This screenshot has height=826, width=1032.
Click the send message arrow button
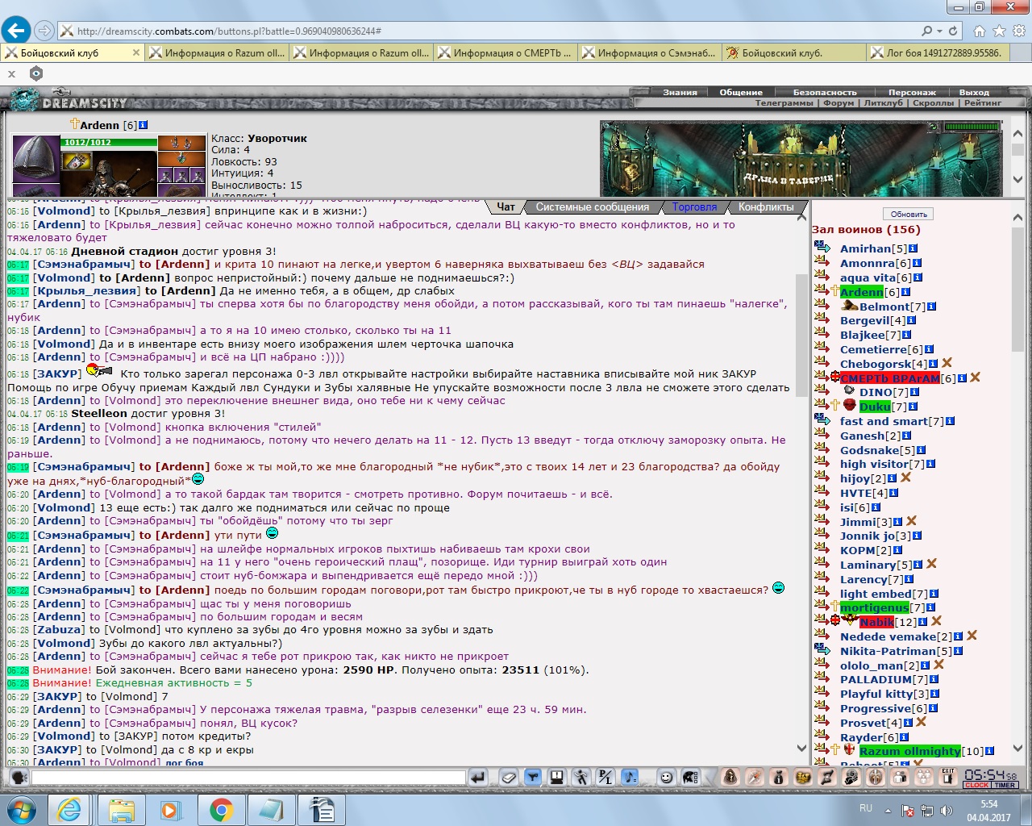click(x=478, y=778)
